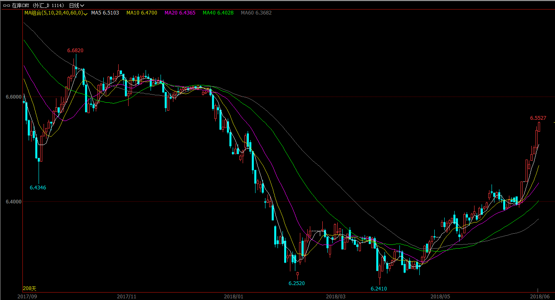Click the 2018/05 date axis marker
This screenshot has height=300, width=555.
click(x=440, y=296)
